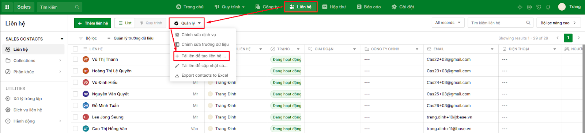Open Hộp thư tab
The height and width of the screenshot is (133, 585).
tap(334, 7)
